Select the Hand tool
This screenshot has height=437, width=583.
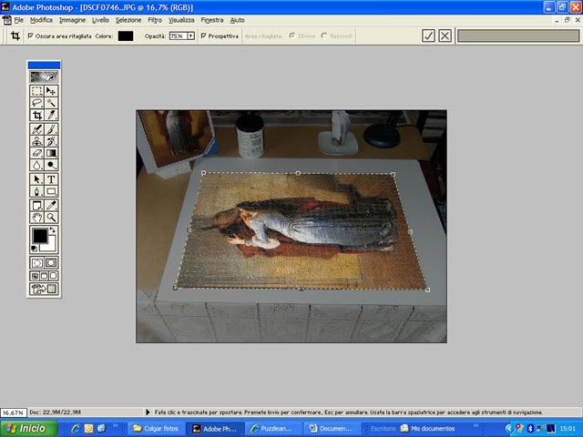(36, 218)
